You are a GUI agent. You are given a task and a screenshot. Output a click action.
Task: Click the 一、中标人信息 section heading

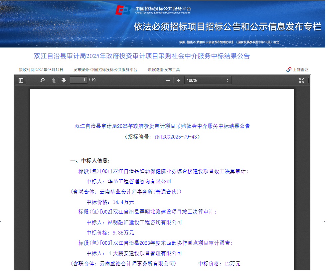(90, 160)
